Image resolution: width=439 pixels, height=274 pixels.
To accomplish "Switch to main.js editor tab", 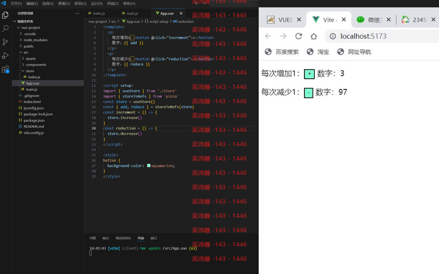I will pyautogui.click(x=134, y=13).
